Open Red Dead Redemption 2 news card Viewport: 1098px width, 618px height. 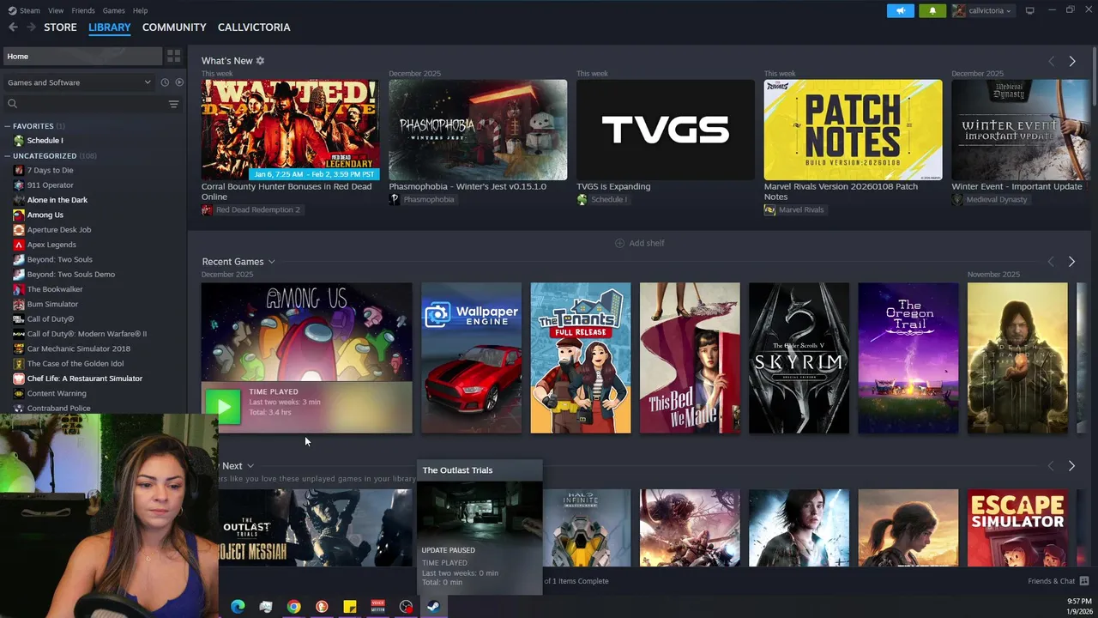pyautogui.click(x=290, y=130)
